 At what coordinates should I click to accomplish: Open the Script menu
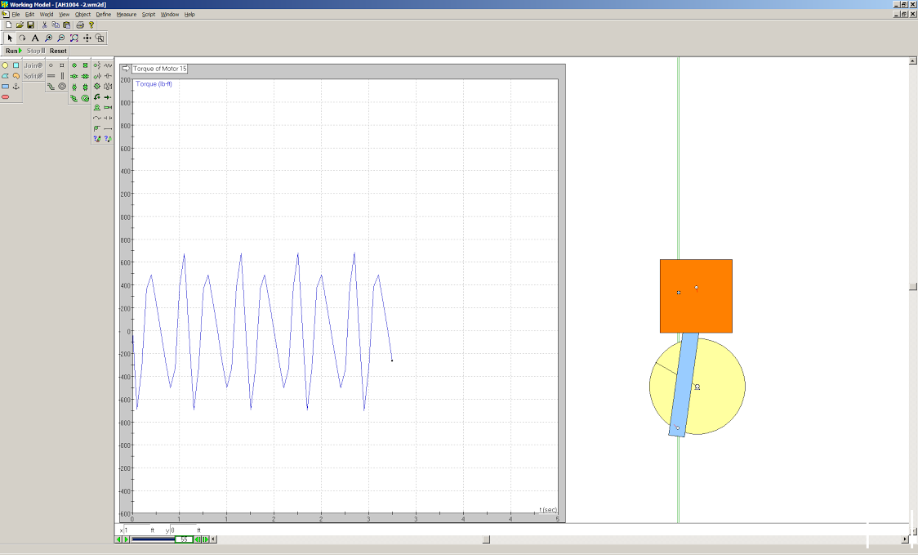coord(149,15)
